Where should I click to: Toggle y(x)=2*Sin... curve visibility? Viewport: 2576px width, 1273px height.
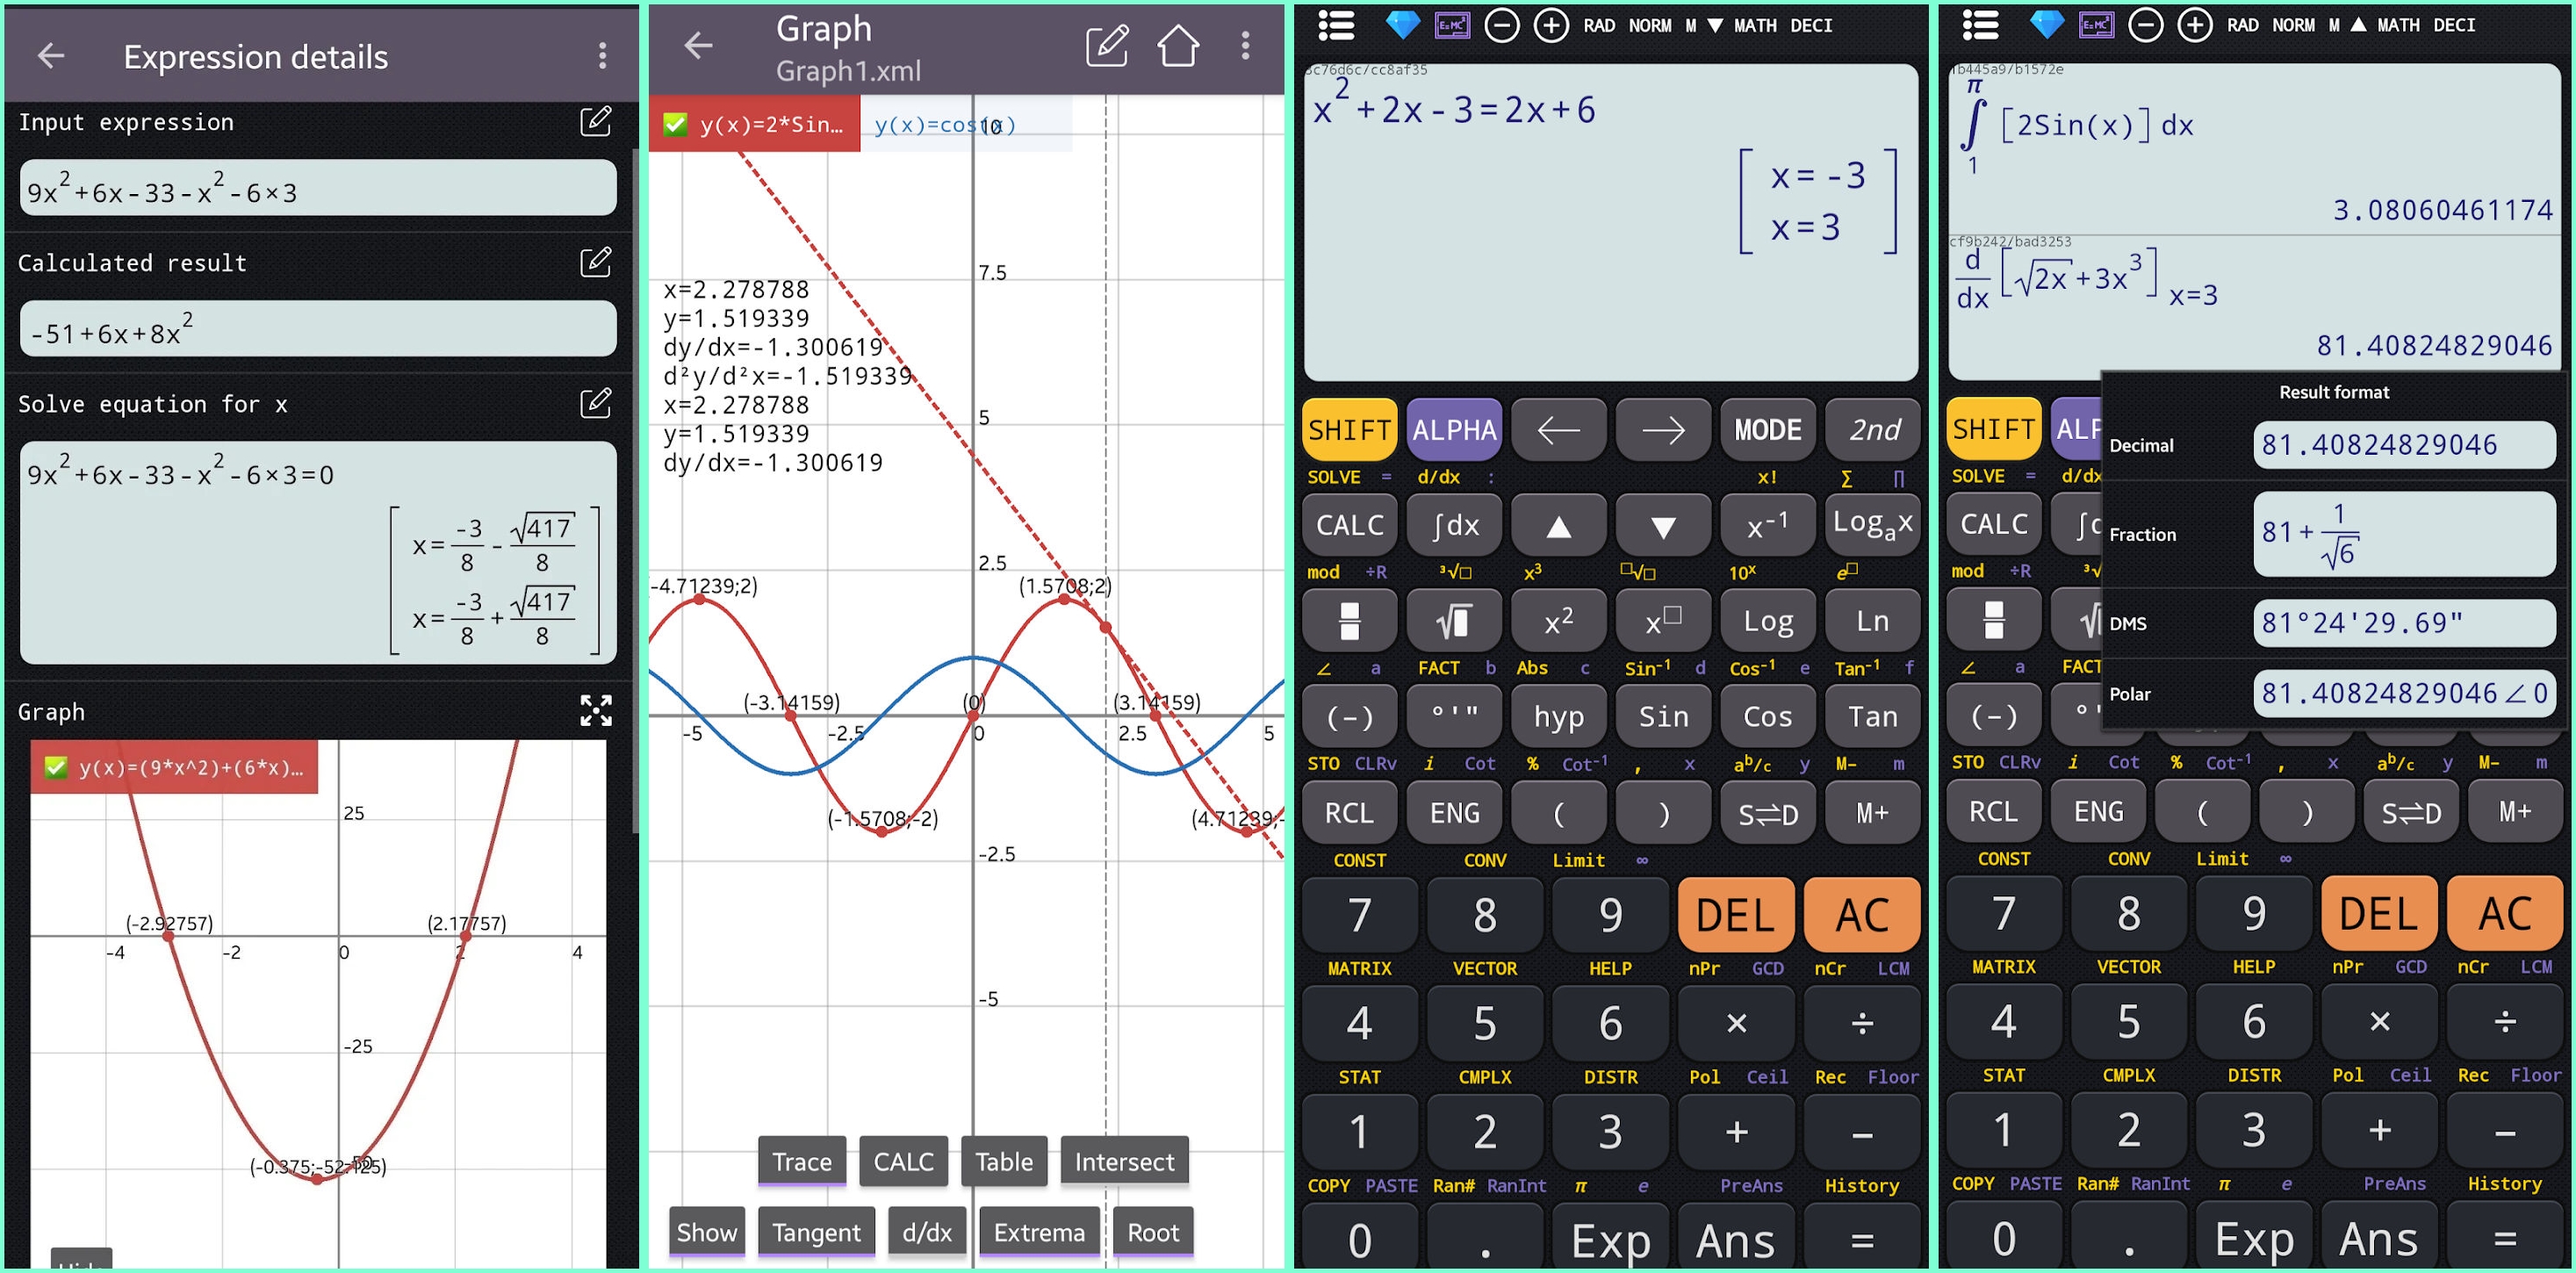click(682, 125)
